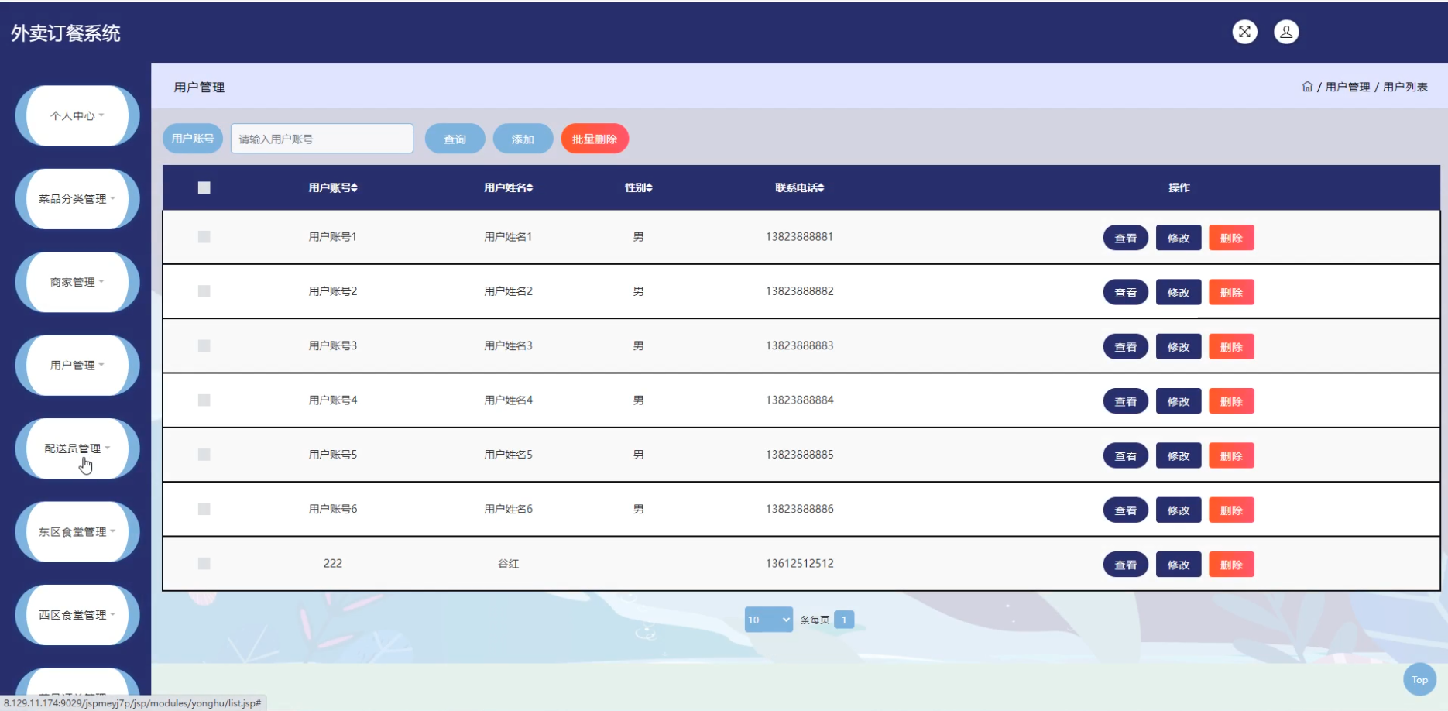1448x711 pixels.
Task: Check the row for 用户账号3
Action: coord(204,345)
